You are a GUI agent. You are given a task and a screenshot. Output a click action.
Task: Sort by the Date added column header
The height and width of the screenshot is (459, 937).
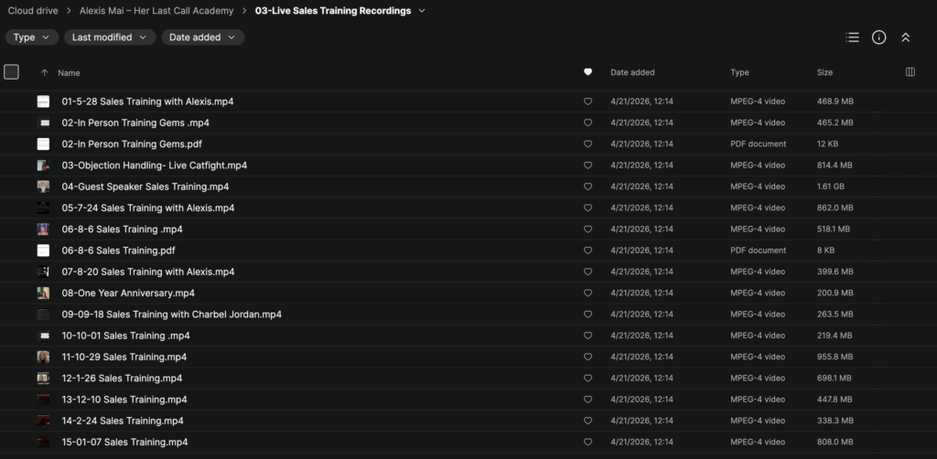tap(632, 72)
